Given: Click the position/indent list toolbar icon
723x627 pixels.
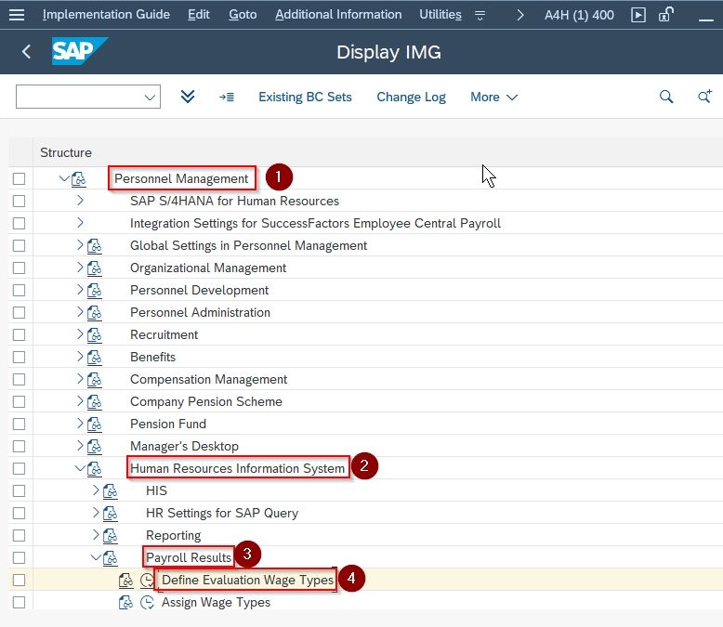Looking at the screenshot, I should pyautogui.click(x=227, y=97).
